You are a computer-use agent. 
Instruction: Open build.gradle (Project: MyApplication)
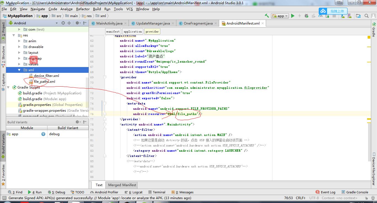(52, 93)
